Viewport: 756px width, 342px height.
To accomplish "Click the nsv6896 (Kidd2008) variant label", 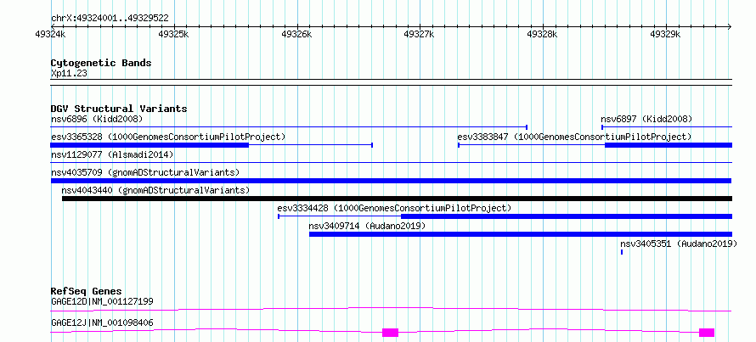I will pos(97,119).
